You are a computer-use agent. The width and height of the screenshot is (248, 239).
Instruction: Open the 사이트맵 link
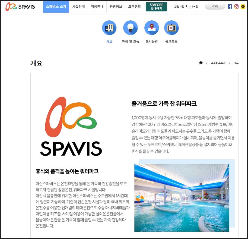(193, 7)
